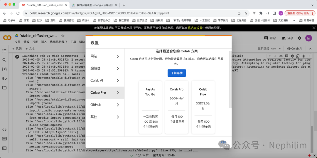317x158 pixels.
Task: Switch to the Google 云端硬盘 tab
Action: [x=94, y=5]
